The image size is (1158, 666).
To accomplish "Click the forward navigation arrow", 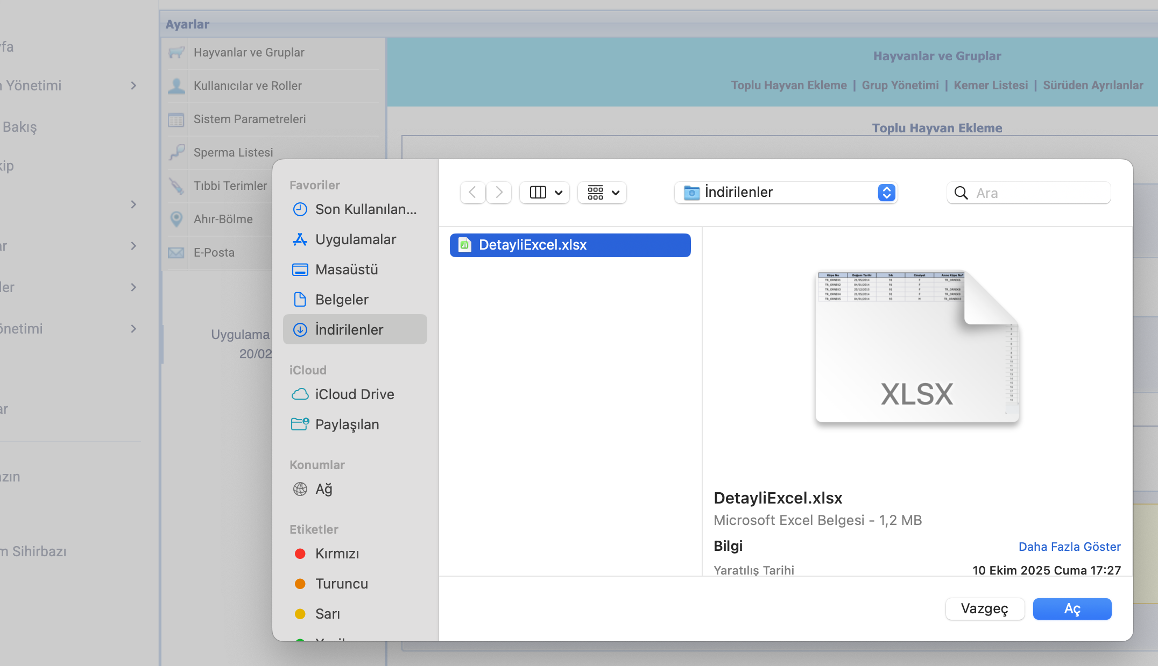I will [499, 193].
